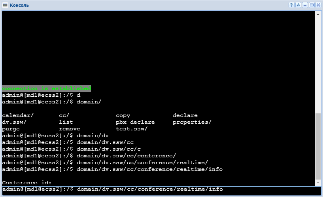The image size is (323, 197).
Task: Click the Консоль window terminal icon
Action: pos(5,5)
